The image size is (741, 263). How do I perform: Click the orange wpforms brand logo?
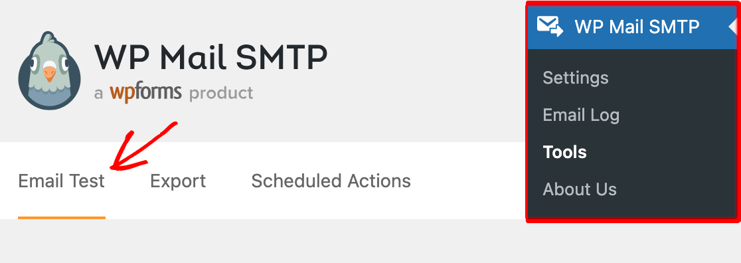[145, 93]
